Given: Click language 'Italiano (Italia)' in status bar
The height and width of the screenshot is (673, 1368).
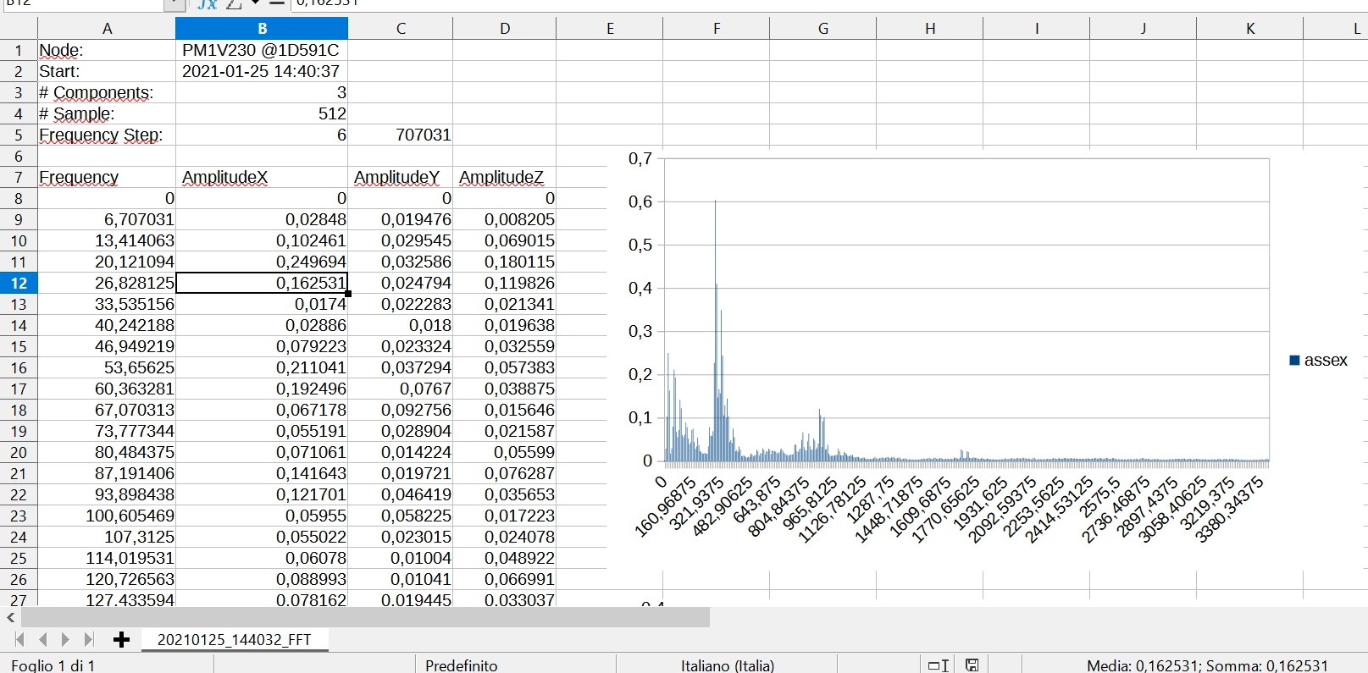Looking at the screenshot, I should 728,665.
